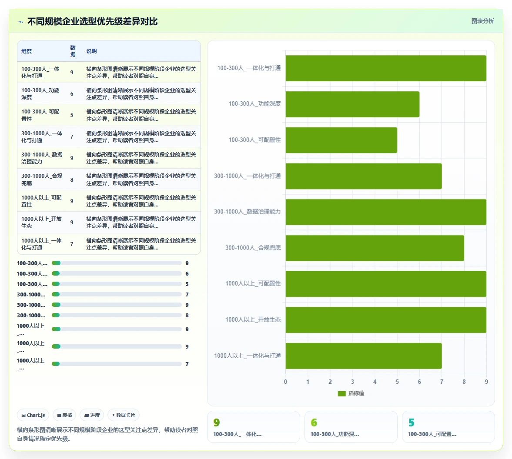Select the 300-1000人_数据治理能力 table row
Viewport: 512px width, 459px height.
point(109,158)
